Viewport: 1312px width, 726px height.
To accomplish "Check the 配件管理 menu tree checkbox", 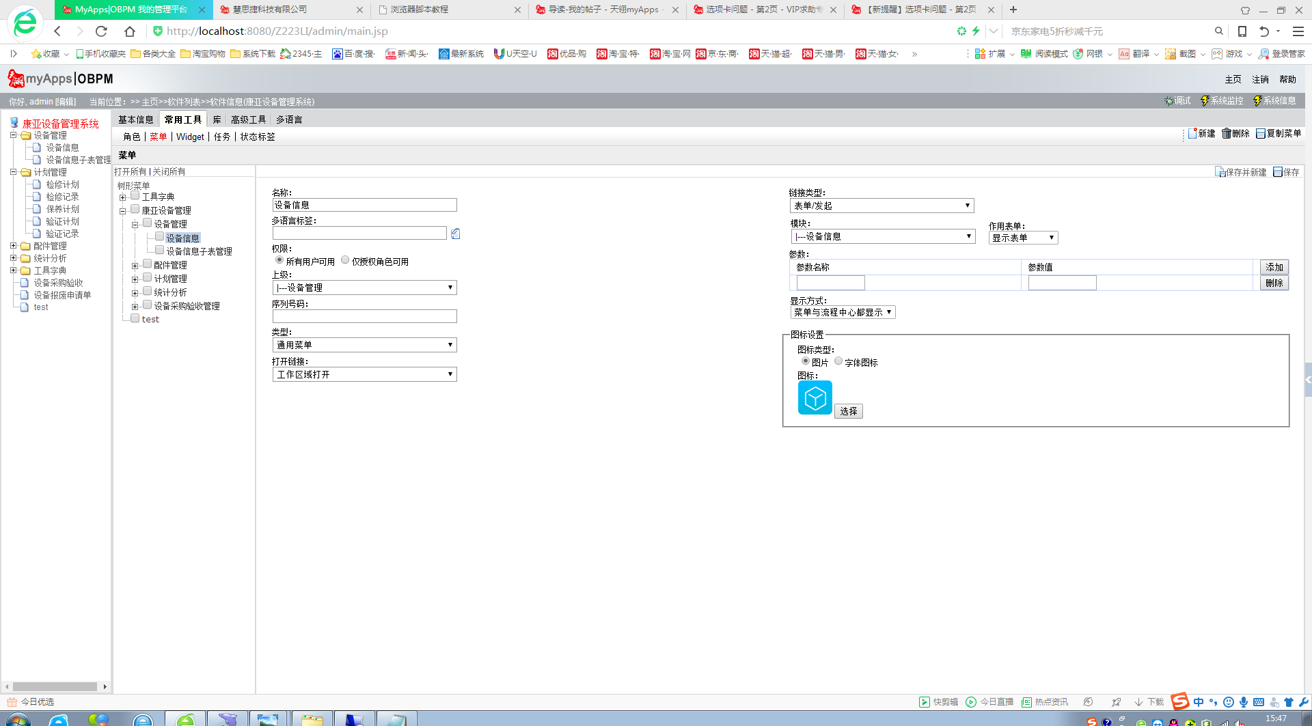I will coord(148,264).
